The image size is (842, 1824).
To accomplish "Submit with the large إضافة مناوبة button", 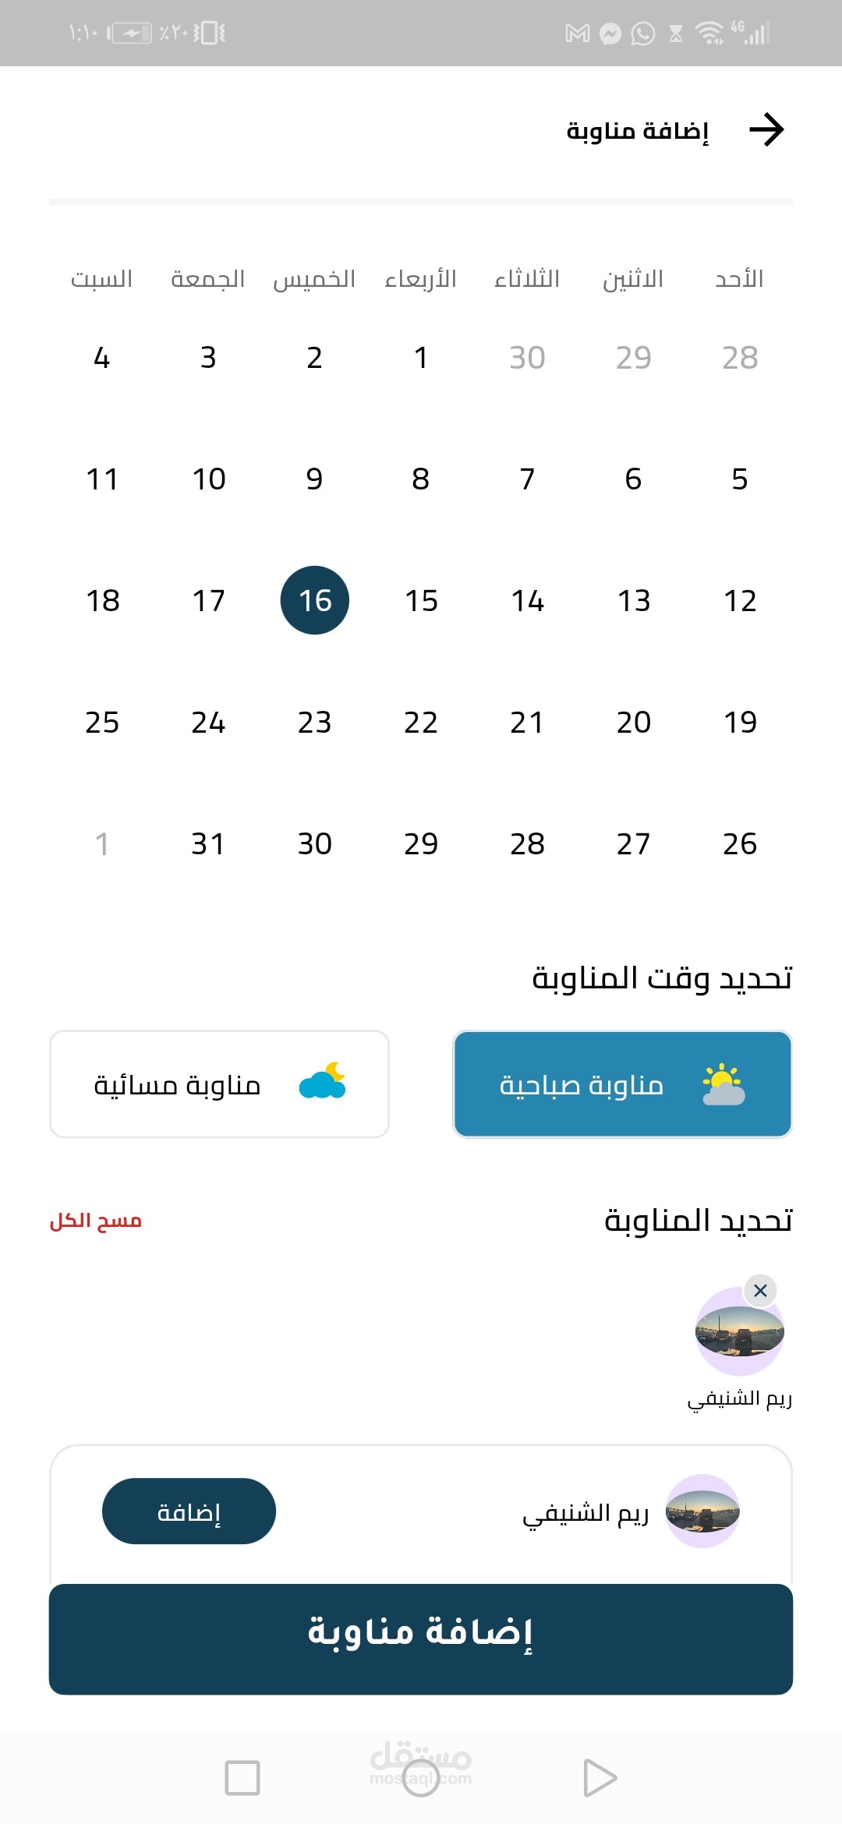I will (x=421, y=1639).
